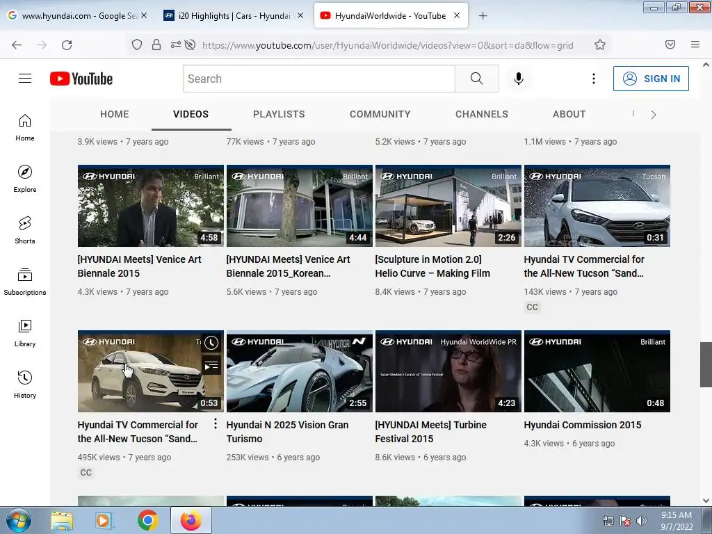Switch to the CHANNELS channel tab
712x534 pixels.
pos(482,114)
